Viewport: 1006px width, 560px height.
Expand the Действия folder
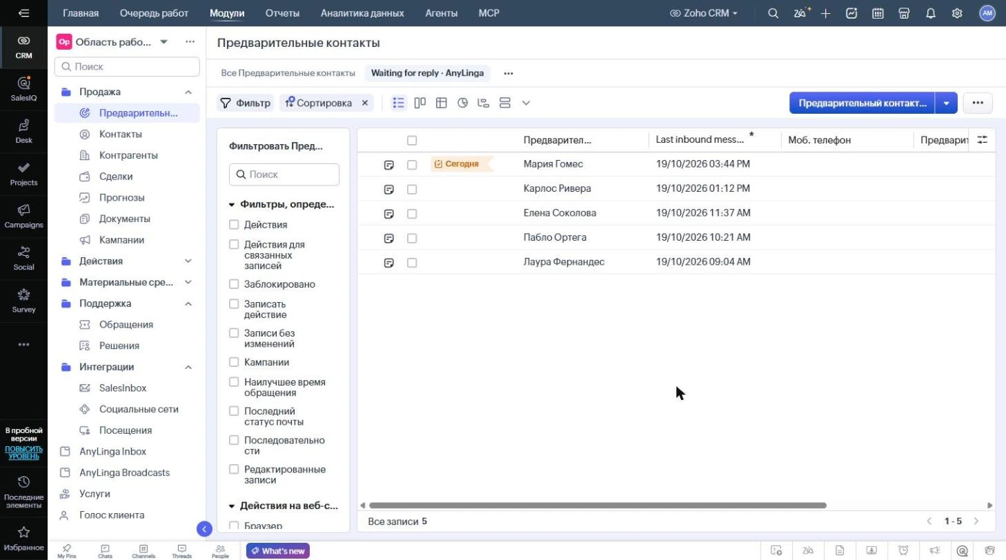click(x=188, y=261)
